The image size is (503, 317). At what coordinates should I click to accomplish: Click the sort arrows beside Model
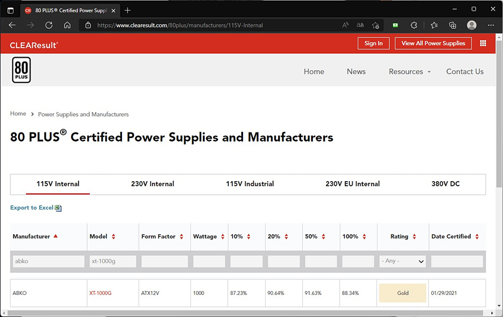pos(113,237)
